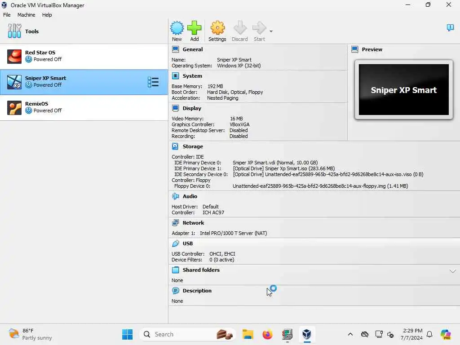Select the RemixOS virtual machine
Screen dimensions: 460x345
click(x=84, y=108)
